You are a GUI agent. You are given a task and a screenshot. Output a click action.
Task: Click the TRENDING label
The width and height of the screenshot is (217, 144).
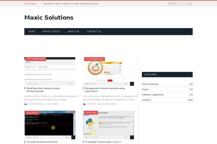point(30,4)
